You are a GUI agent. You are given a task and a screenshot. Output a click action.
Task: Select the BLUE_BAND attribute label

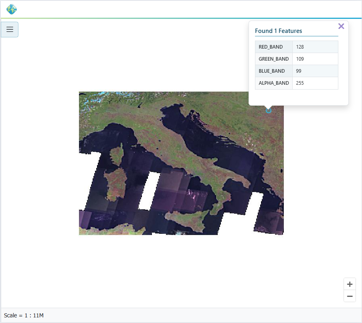[x=272, y=71]
